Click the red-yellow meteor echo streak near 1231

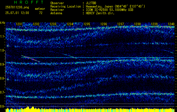(31, 59)
